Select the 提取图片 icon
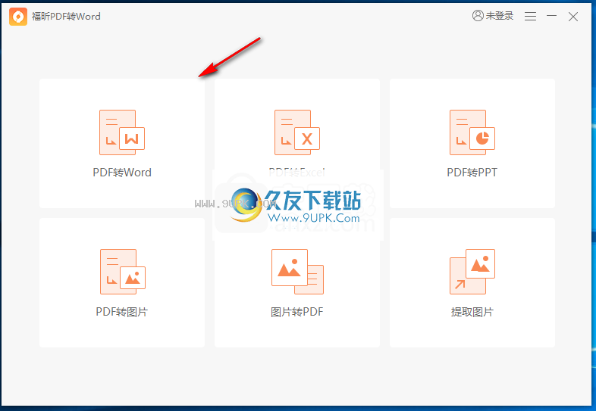The image size is (596, 411). (472, 272)
